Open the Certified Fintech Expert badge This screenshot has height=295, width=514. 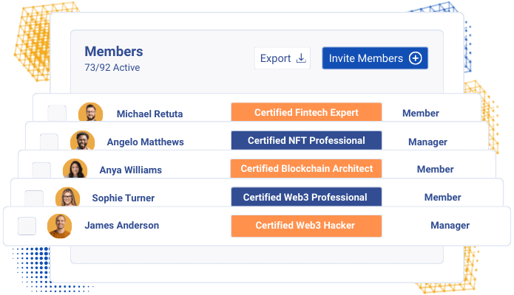(306, 112)
